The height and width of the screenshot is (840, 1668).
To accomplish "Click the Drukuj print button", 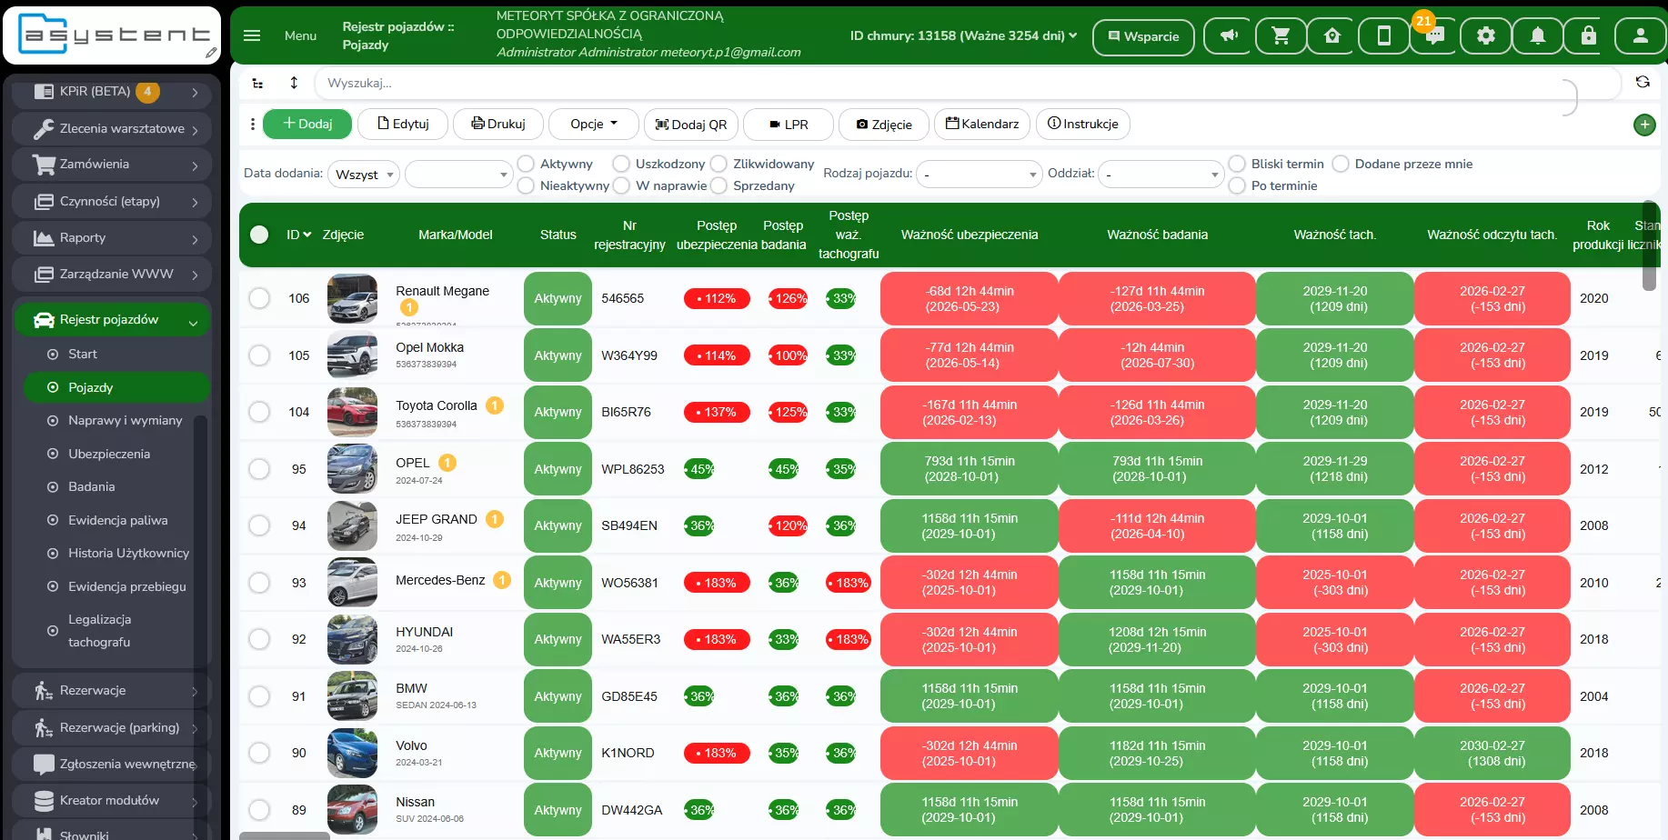I will 498,125.
